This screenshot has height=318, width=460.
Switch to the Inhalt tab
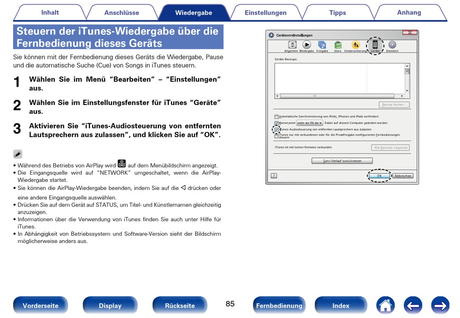tap(50, 13)
